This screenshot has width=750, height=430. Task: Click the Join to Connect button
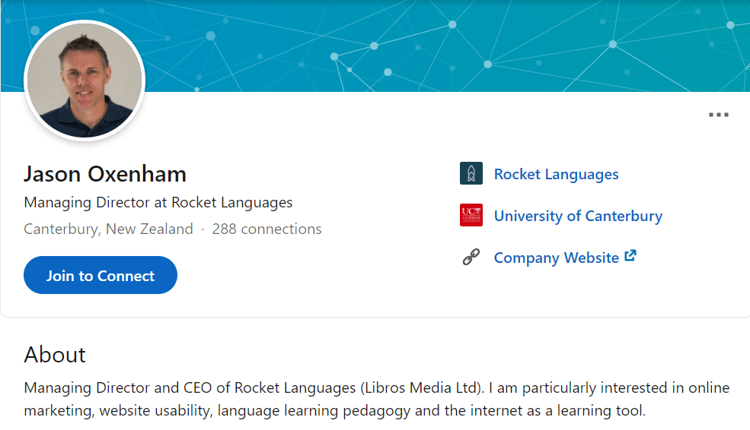click(101, 275)
